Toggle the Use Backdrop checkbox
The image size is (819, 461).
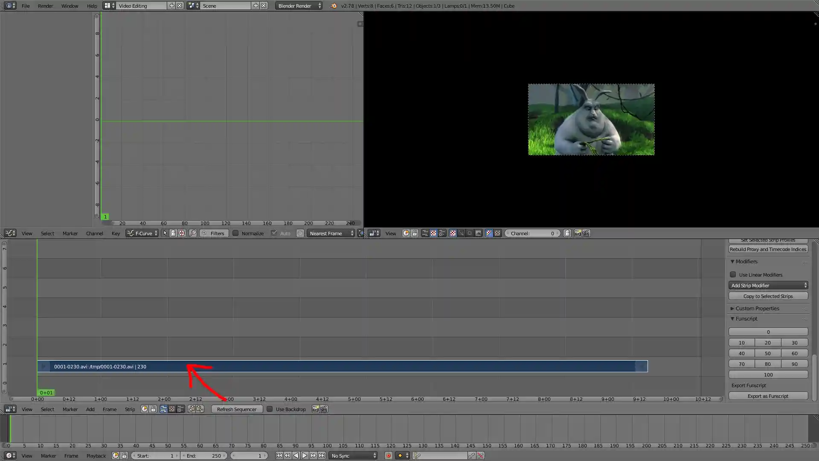point(270,409)
